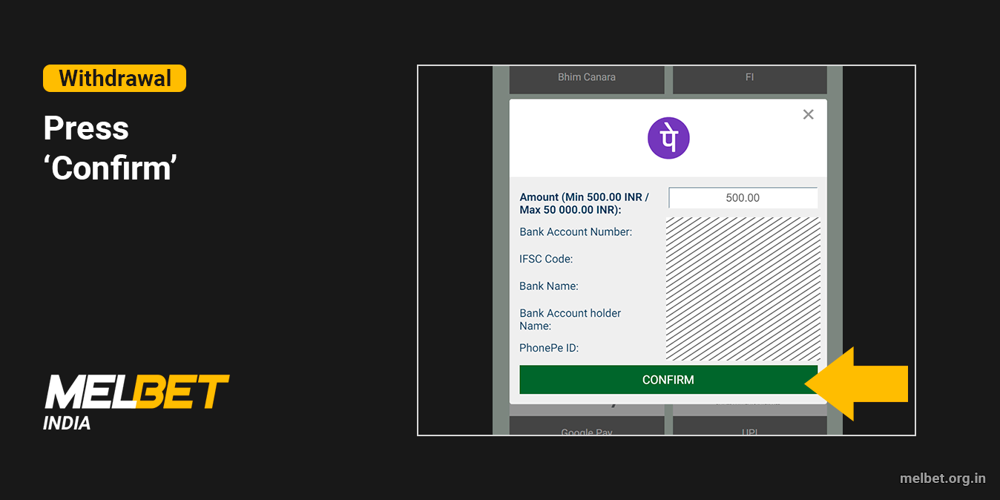Screen dimensions: 1000x500
Task: Close the PhonePe withdrawal dialog
Action: click(x=808, y=114)
